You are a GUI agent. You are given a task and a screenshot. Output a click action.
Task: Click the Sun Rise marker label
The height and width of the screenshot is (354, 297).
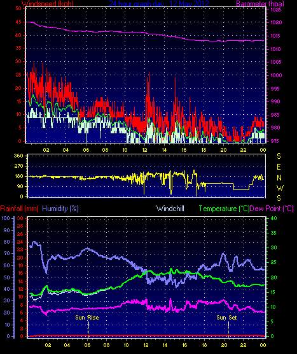coord(87,318)
